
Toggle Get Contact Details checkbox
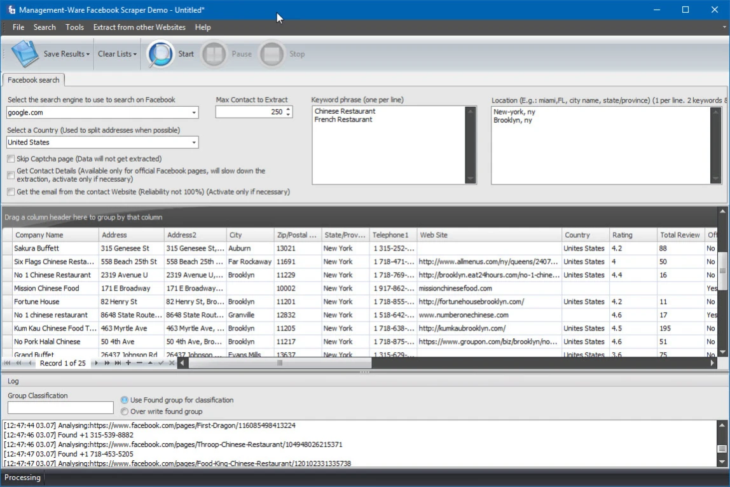pyautogui.click(x=11, y=175)
